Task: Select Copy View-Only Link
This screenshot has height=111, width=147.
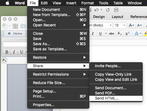Action: [x=116, y=74]
